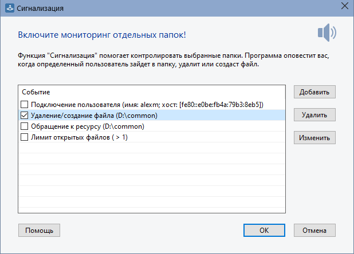
Task: Select the Обращение к ресурсу D:\common row
Action: pos(152,126)
